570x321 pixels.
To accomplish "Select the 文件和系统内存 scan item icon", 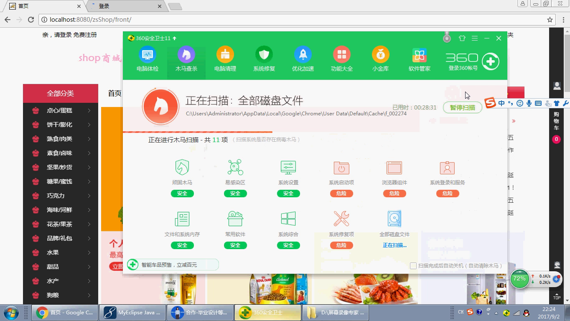I will coord(182,219).
